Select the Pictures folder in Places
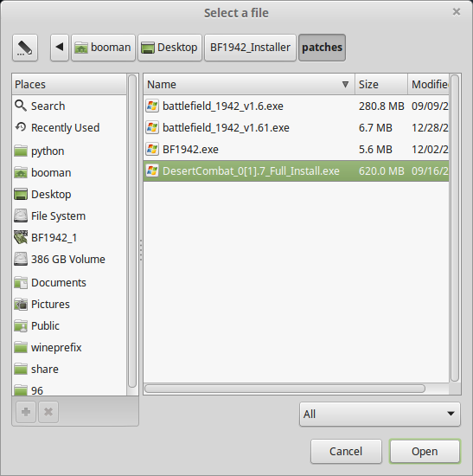 (x=69, y=304)
